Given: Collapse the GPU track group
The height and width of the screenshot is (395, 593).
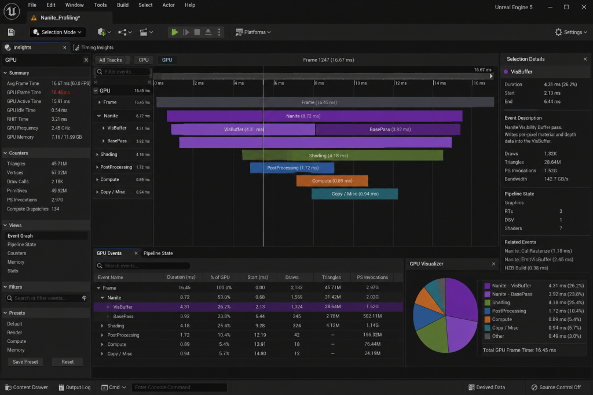Looking at the screenshot, I should [96, 91].
